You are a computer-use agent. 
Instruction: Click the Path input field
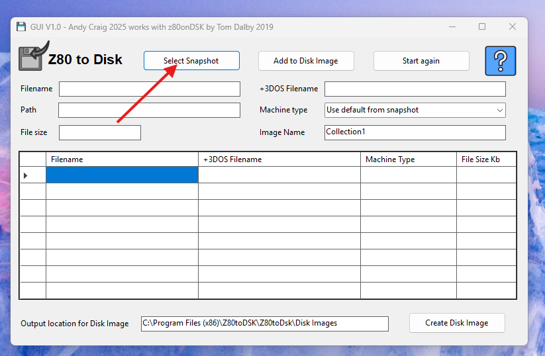(x=149, y=111)
